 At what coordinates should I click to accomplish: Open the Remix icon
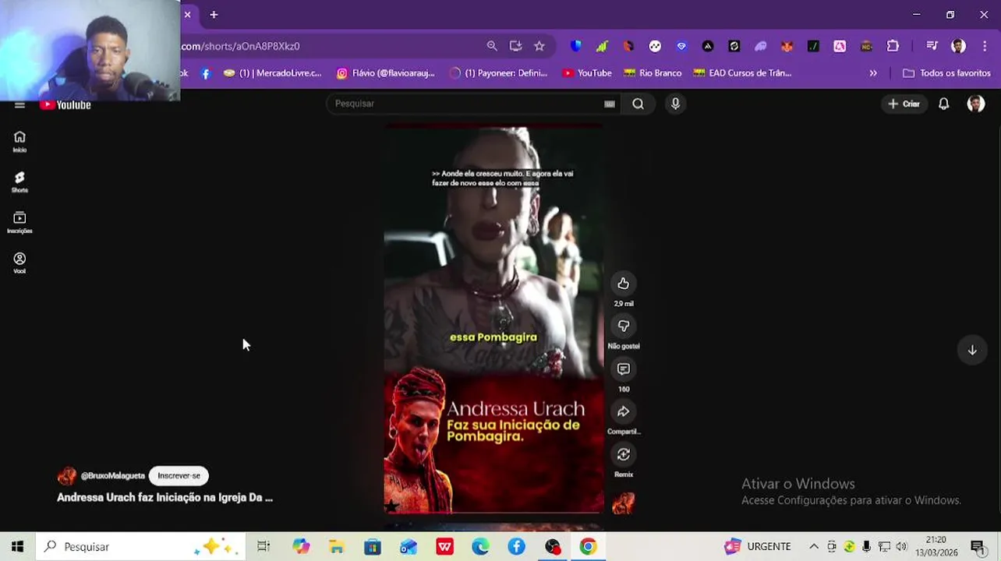tap(623, 454)
